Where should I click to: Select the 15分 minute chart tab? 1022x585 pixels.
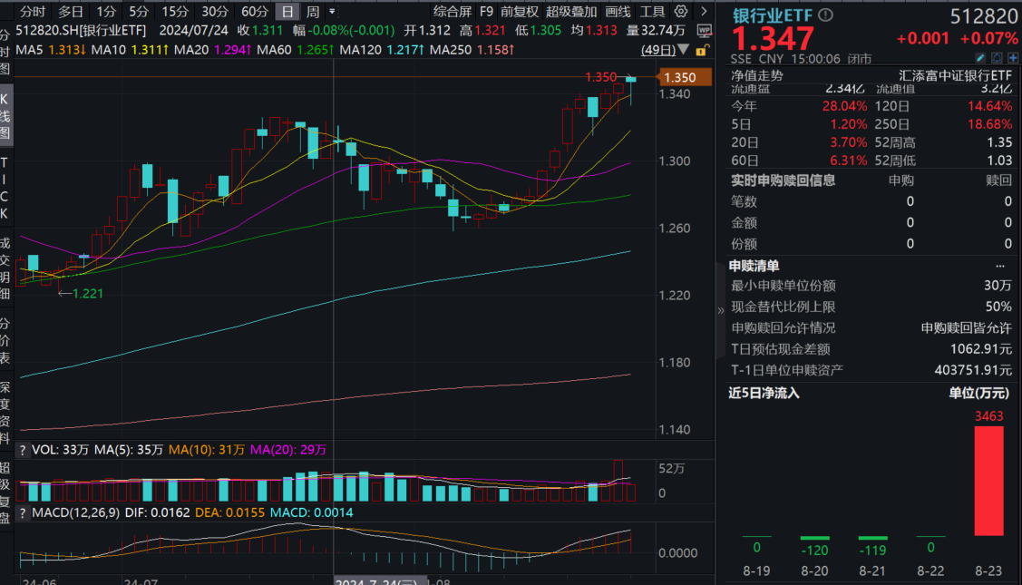[175, 11]
